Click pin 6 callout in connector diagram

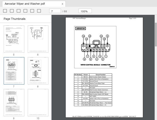click(x=91, y=59)
